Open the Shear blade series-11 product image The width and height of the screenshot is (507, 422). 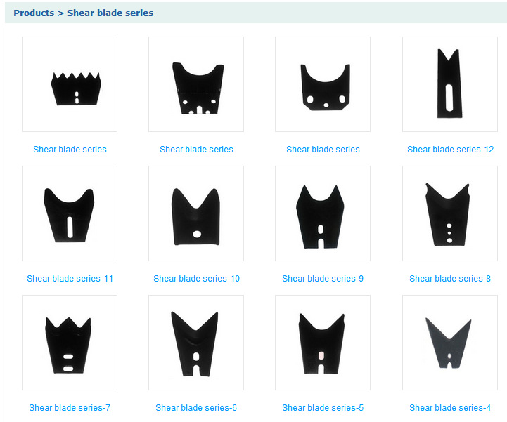[x=70, y=213]
